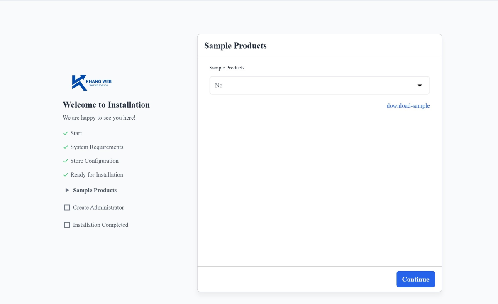
Task: Click the triangle arrow beside Sample Products step
Action: pyautogui.click(x=67, y=190)
